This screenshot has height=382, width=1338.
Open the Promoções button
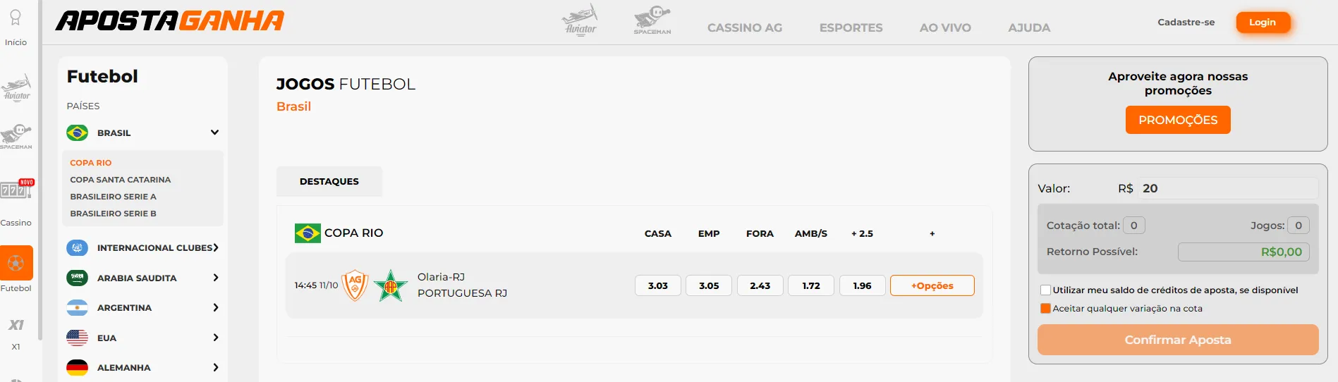1178,120
